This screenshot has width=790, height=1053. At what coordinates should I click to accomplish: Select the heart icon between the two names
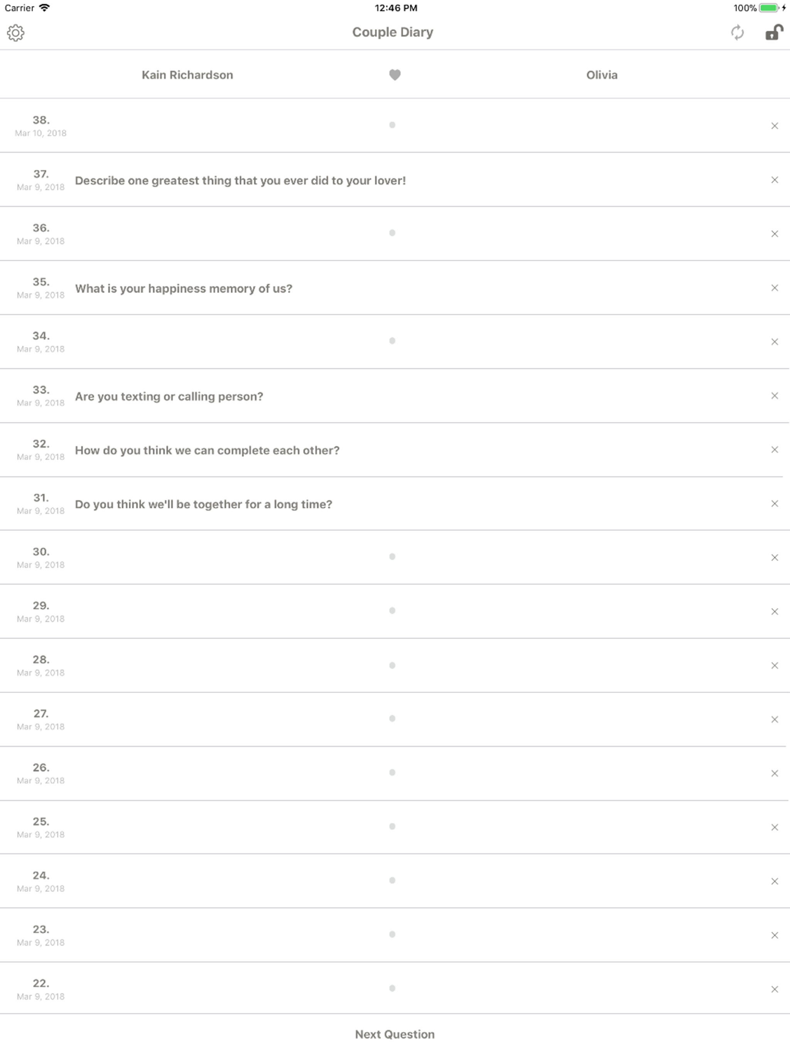395,74
